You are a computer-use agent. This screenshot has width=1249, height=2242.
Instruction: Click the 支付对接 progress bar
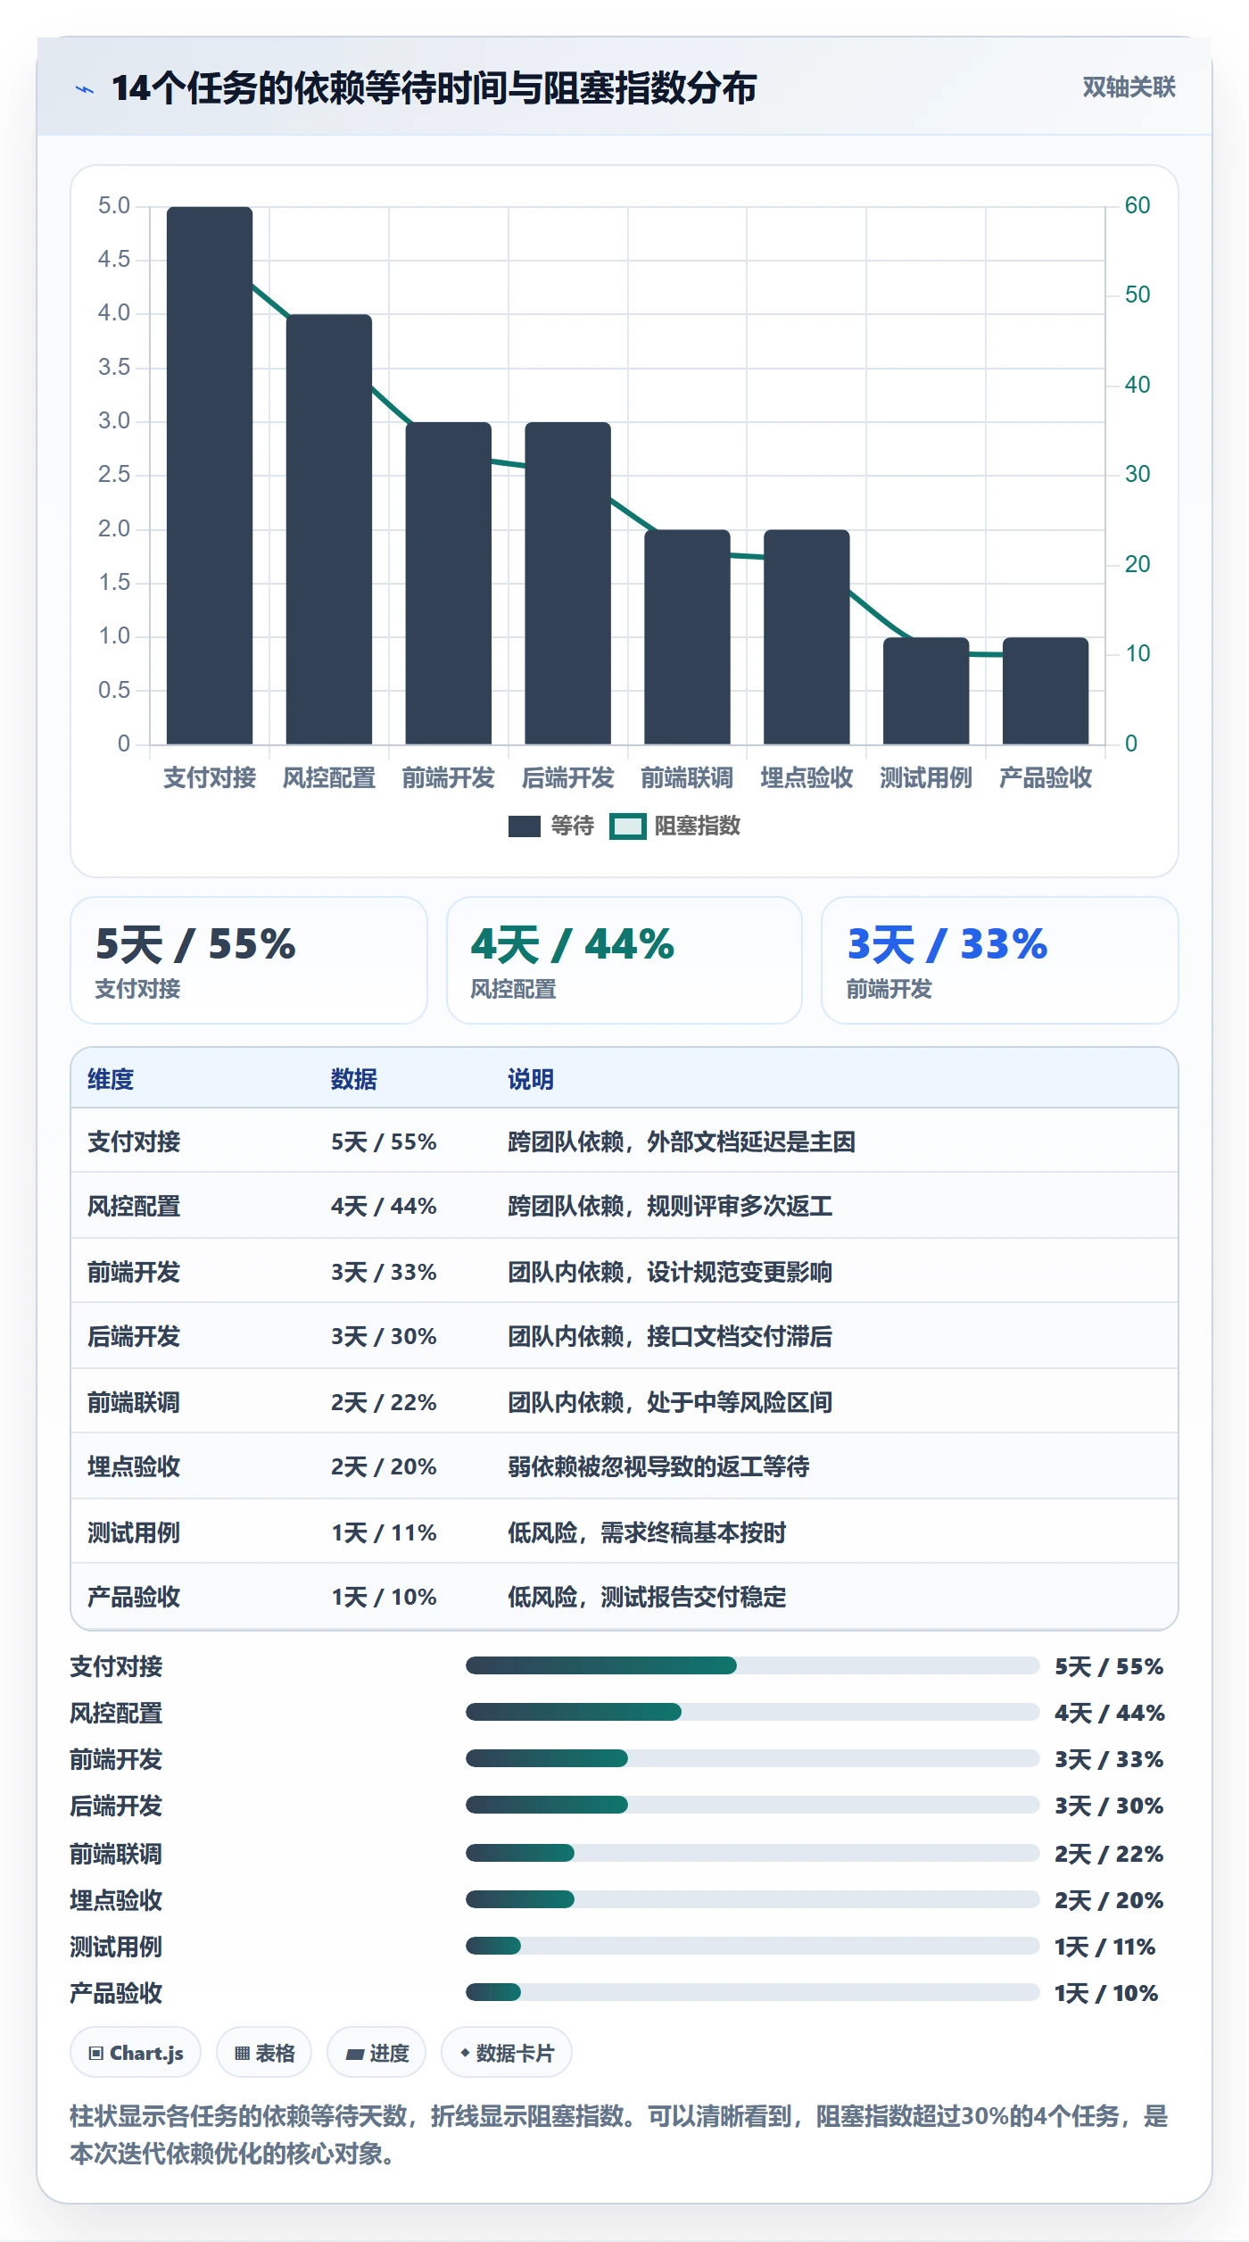753,1665
